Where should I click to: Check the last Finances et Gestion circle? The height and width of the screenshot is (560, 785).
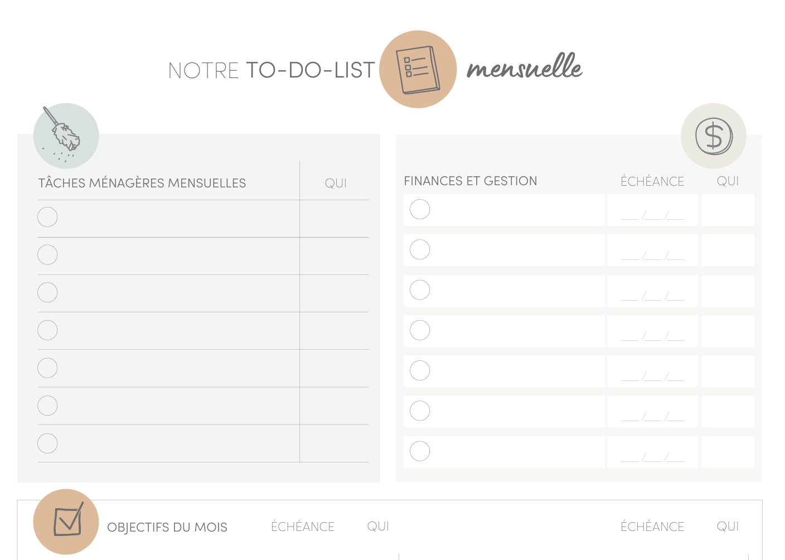click(420, 451)
